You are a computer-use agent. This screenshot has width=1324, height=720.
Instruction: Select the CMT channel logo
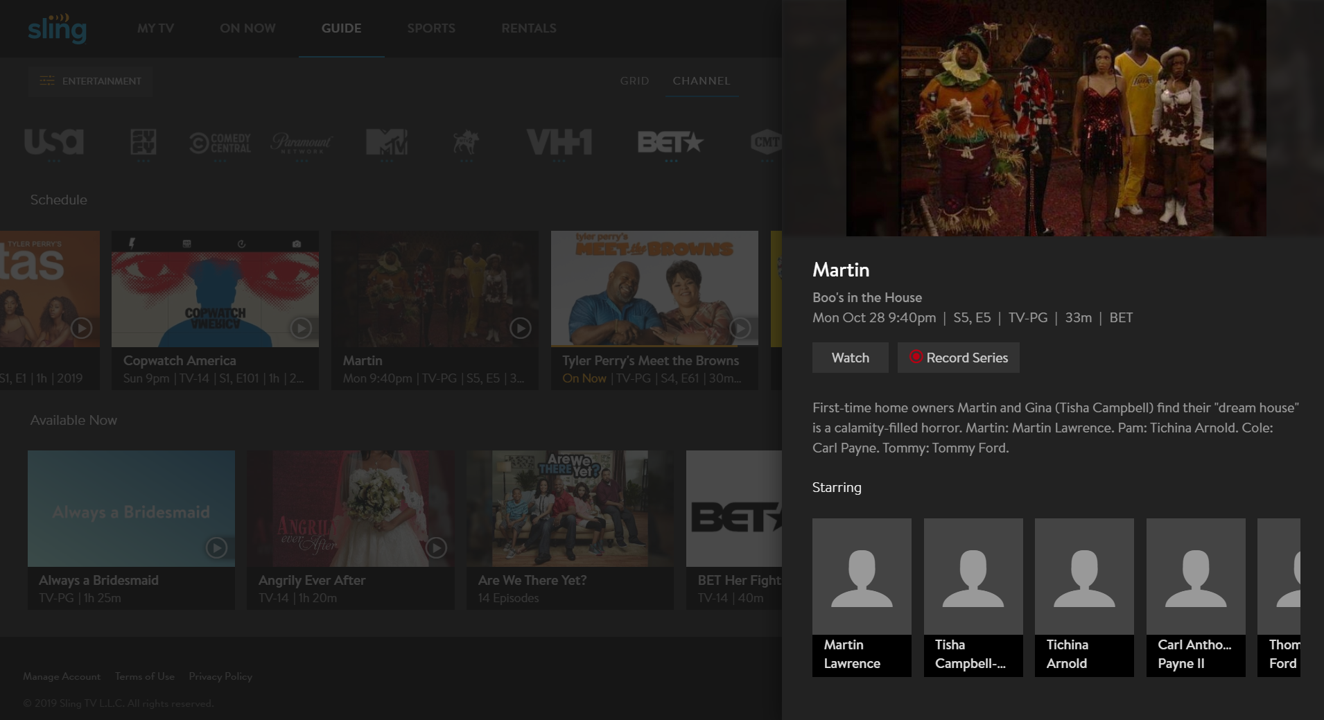766,142
